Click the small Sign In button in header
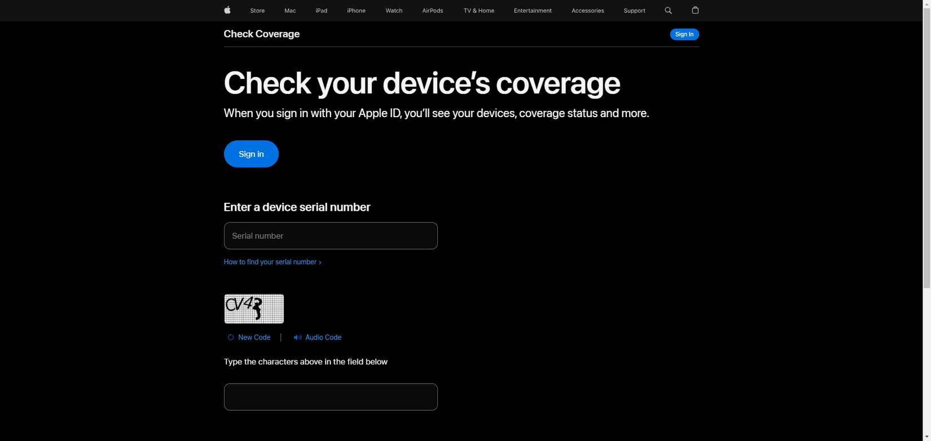This screenshot has height=441, width=931. (684, 34)
